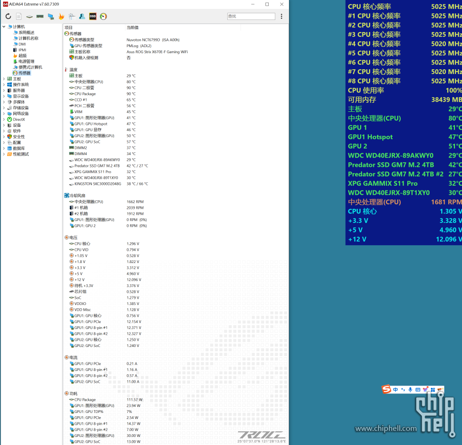The width and height of the screenshot is (462, 445).
Task: Toggle the Sogou 中 Chinese mode
Action: pyautogui.click(x=396, y=389)
